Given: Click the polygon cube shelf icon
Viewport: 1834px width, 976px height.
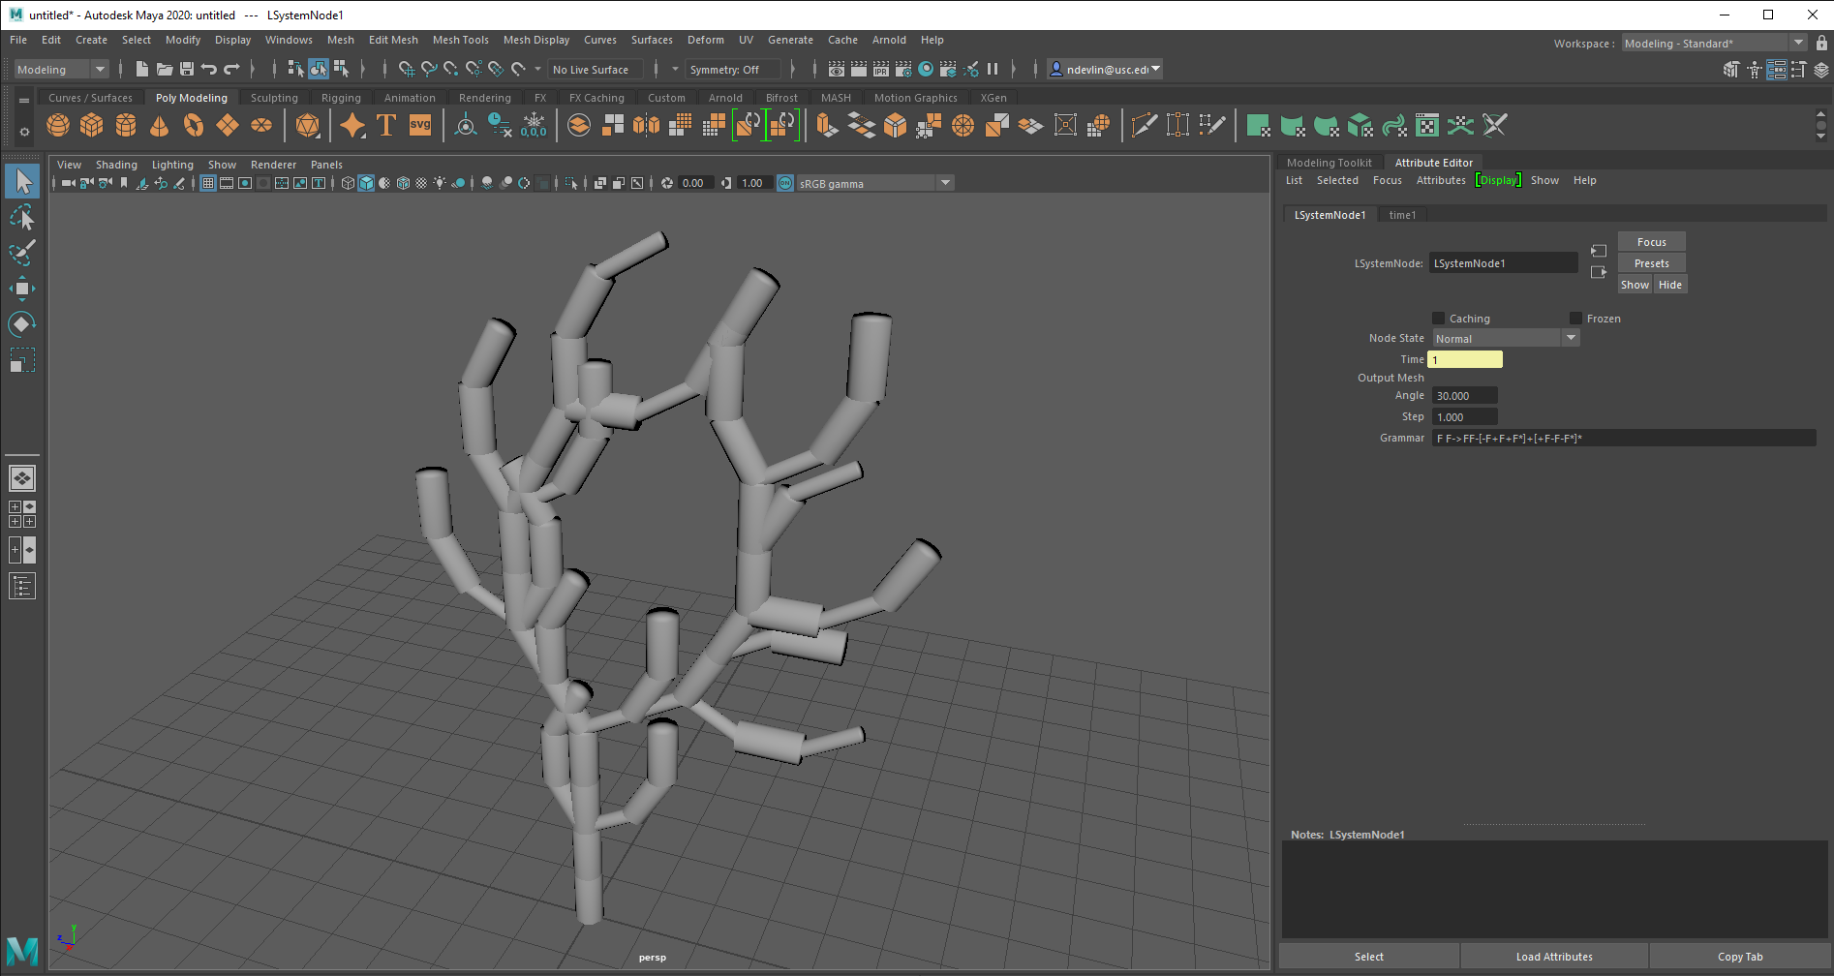Looking at the screenshot, I should (x=92, y=126).
